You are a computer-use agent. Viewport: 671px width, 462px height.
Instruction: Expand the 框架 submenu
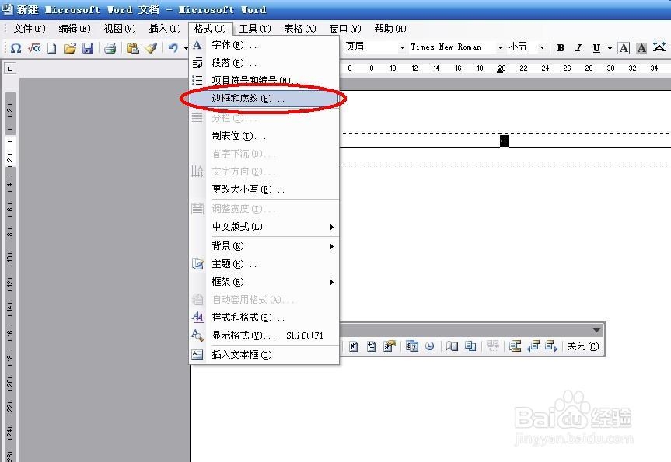click(x=264, y=282)
